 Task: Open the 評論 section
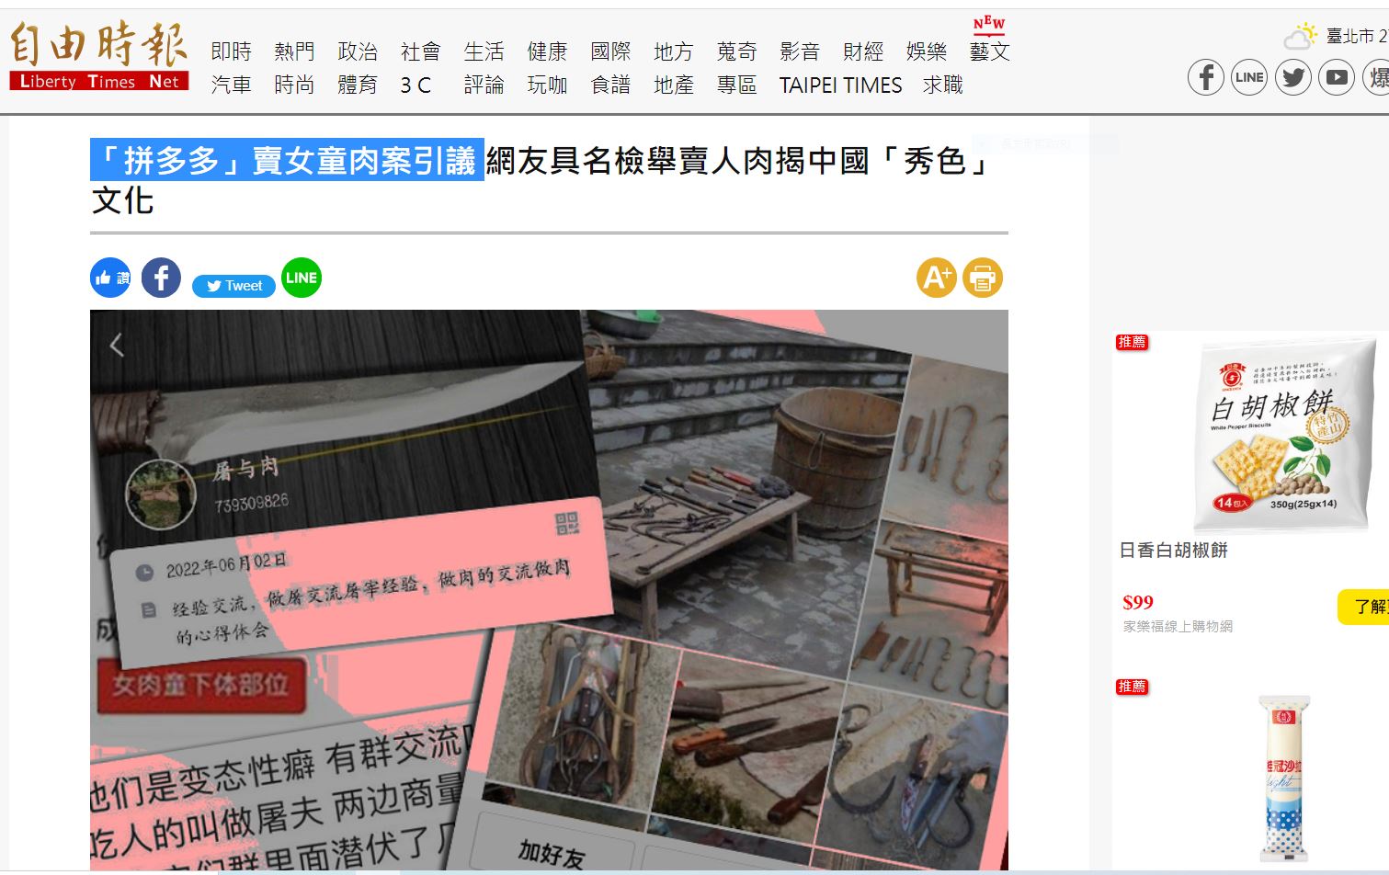pyautogui.click(x=484, y=85)
